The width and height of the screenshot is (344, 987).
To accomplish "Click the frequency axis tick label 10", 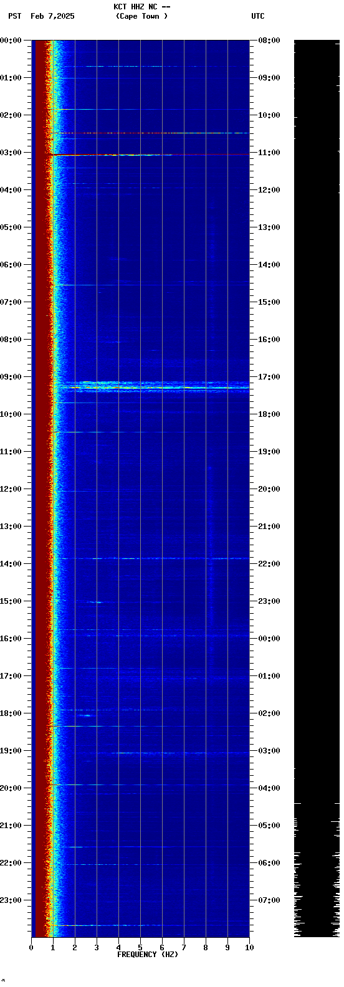I will click(x=249, y=948).
